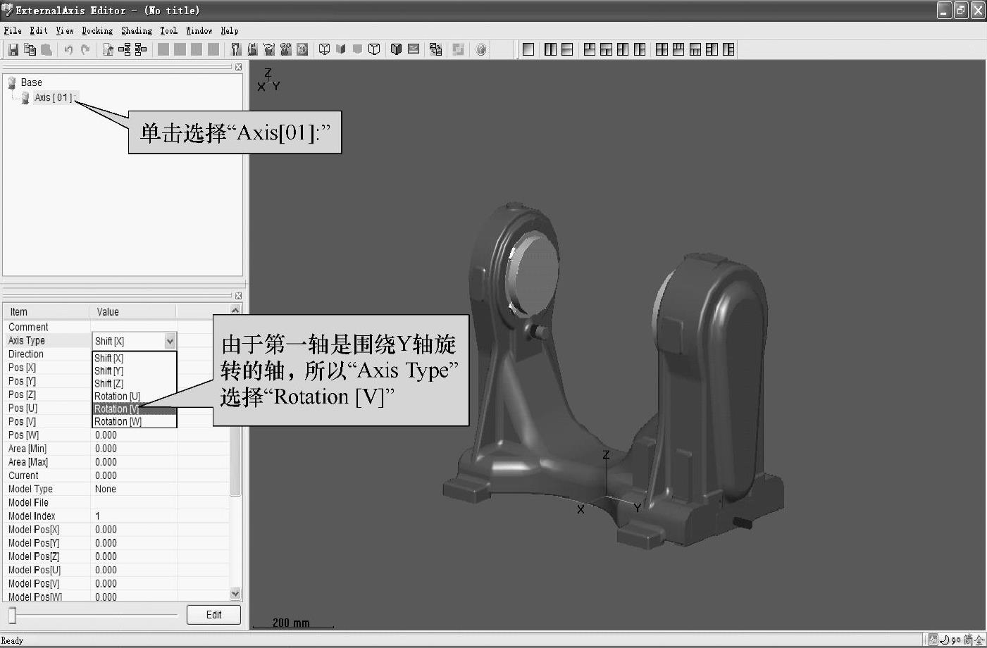Open the Tool menu

click(168, 30)
